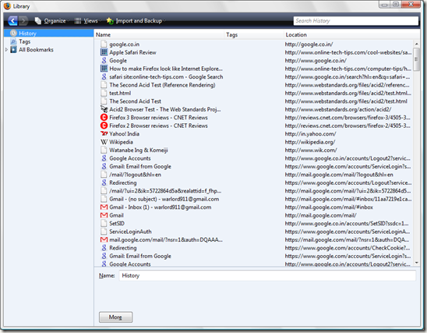Select The Second Acid Test (Reference Rendering)
This screenshot has width=427, height=333.
point(162,85)
